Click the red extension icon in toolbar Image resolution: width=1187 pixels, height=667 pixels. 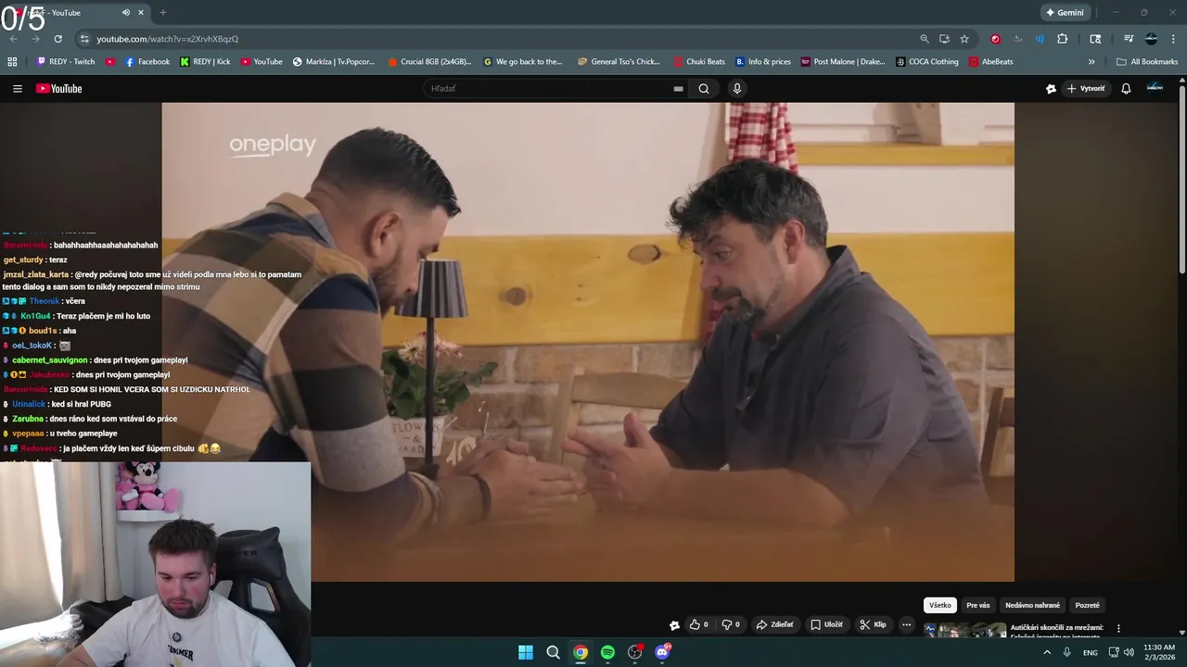(995, 39)
